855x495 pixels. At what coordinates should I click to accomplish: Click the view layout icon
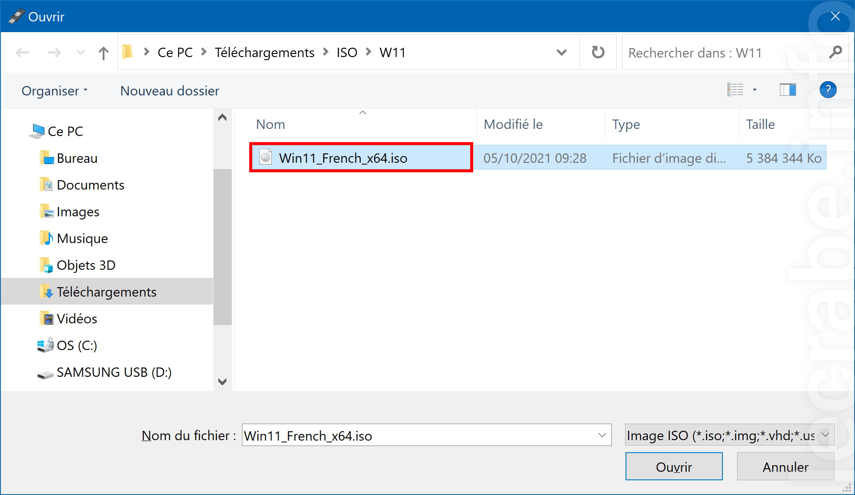pos(735,90)
